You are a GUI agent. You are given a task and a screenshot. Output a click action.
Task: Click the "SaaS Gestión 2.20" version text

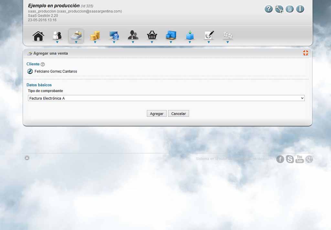pos(43,15)
